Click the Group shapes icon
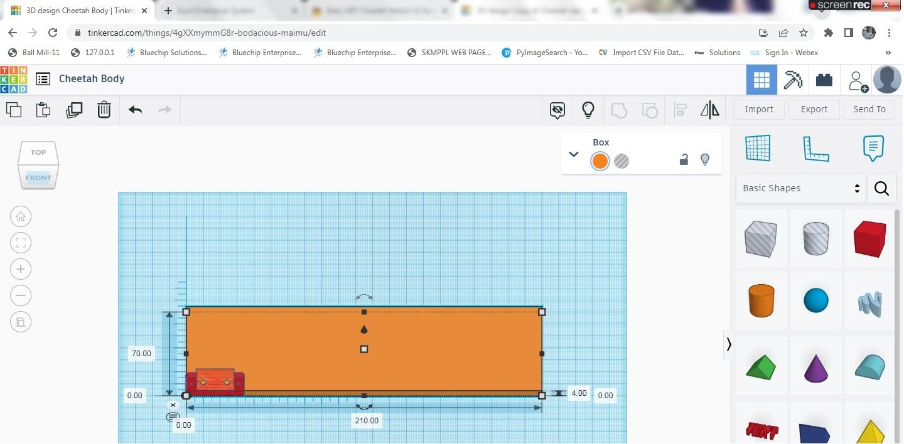Screen dimensions: 904x444 click(619, 111)
